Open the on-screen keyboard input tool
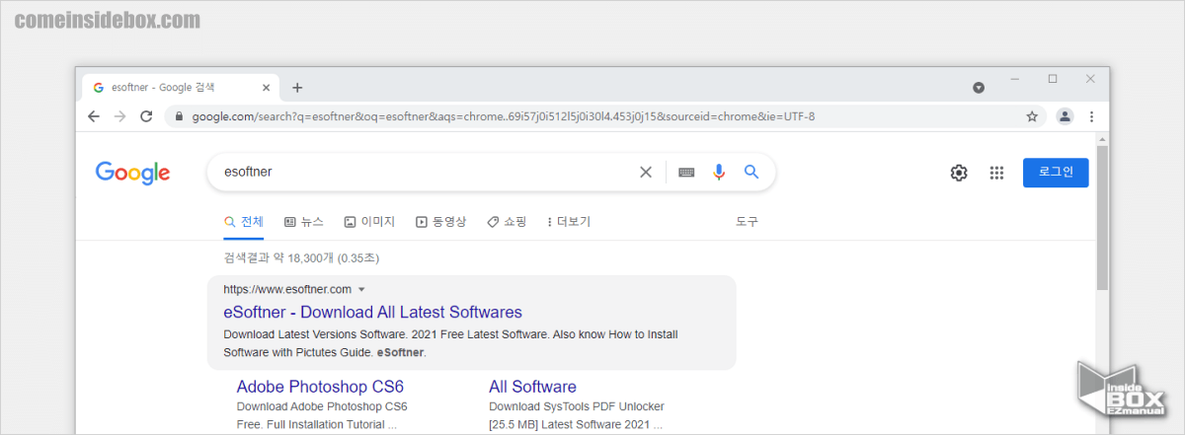Viewport: 1185px width, 435px height. [686, 173]
